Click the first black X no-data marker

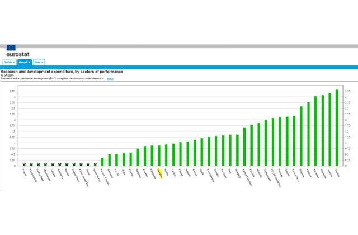click(24, 164)
